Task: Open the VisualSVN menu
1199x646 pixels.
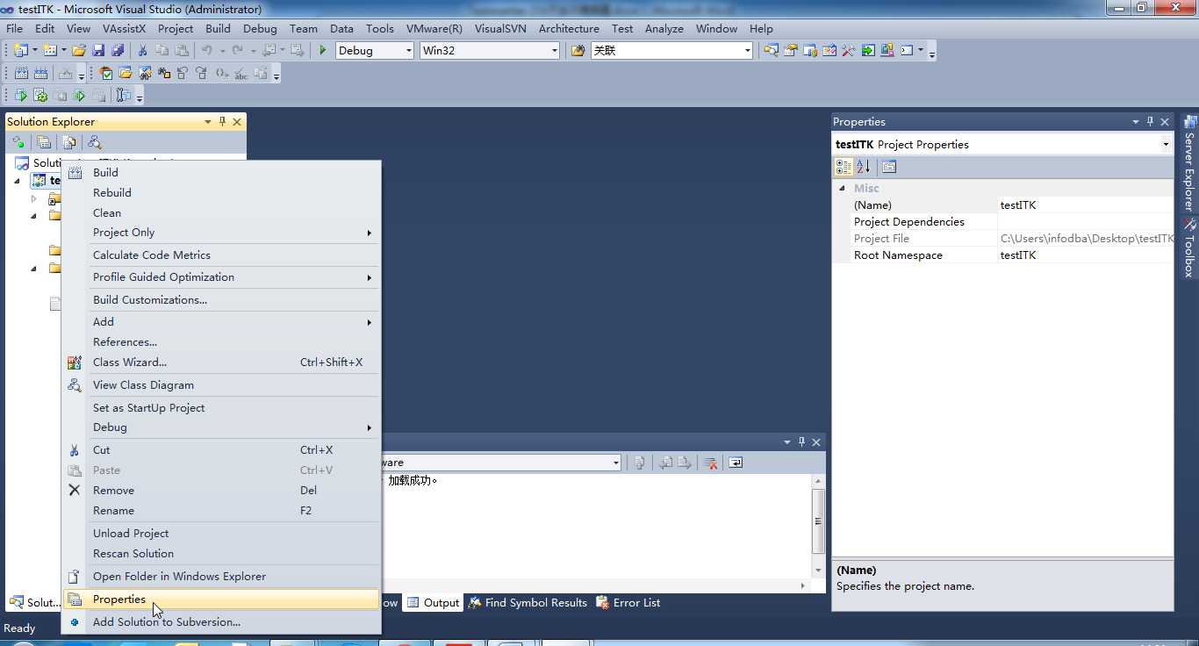Action: point(500,28)
